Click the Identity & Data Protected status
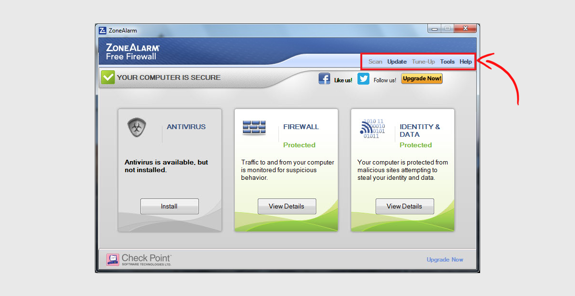This screenshot has height=296, width=575. tap(416, 145)
